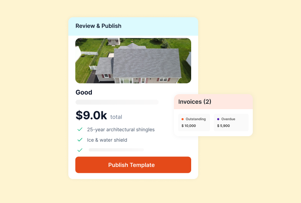Image resolution: width=301 pixels, height=203 pixels.
Task: Click checkmark beside 25-year architectural shingles
Action: pos(80,129)
